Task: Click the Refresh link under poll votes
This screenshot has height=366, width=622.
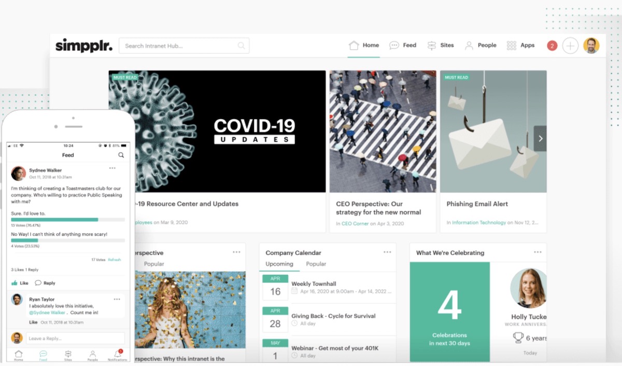Action: pos(114,259)
